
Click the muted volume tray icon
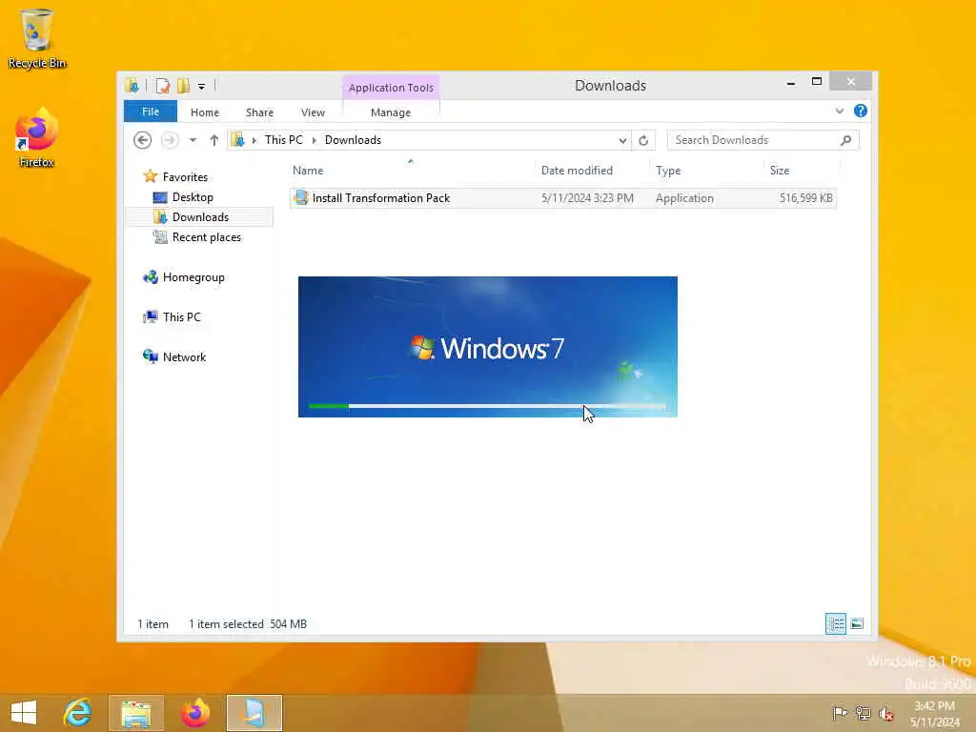(885, 713)
